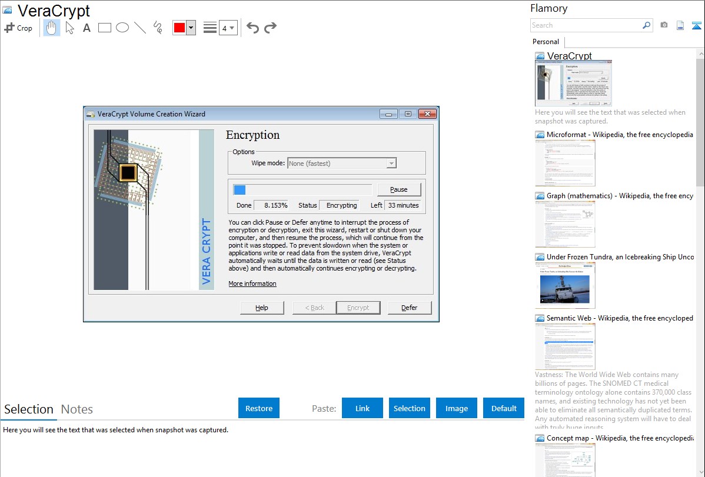Open the Personal tab

pyautogui.click(x=546, y=42)
